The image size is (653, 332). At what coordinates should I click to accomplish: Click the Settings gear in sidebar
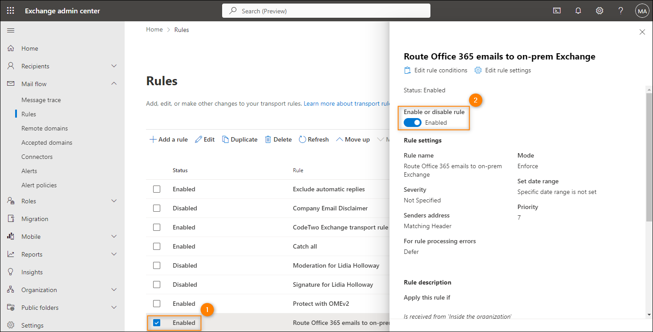[11, 325]
